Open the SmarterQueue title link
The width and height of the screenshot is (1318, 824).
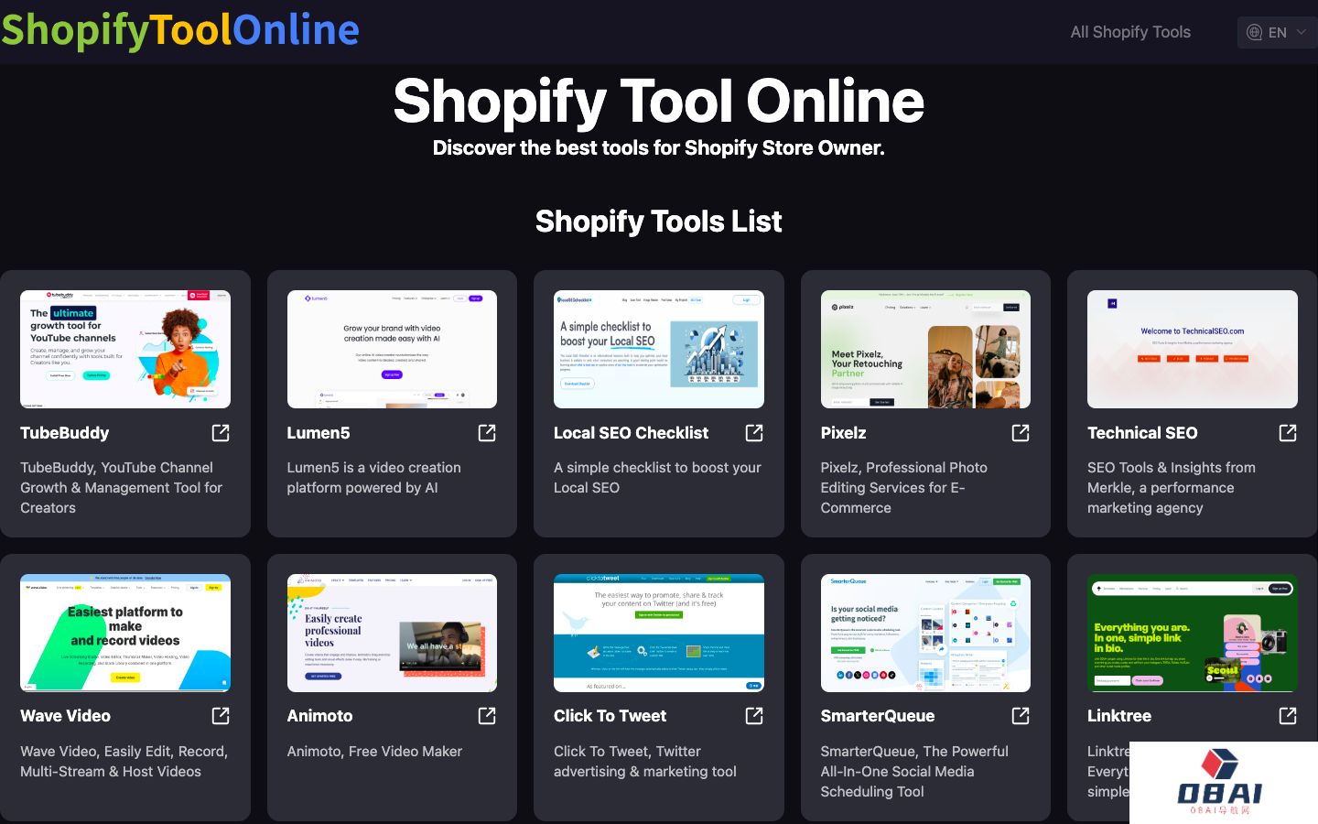pos(878,716)
